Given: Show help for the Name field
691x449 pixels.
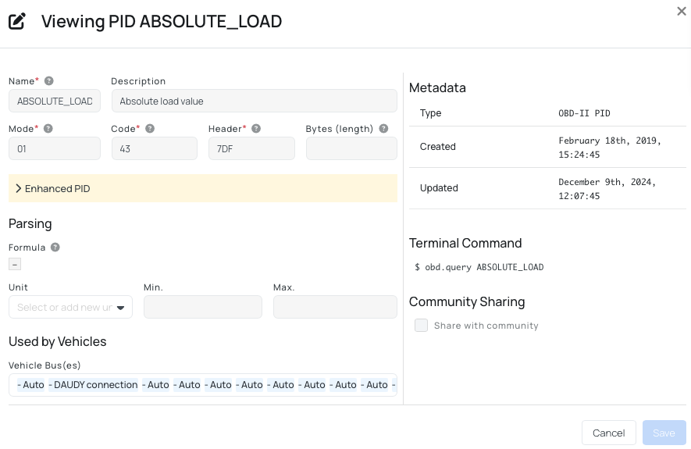Looking at the screenshot, I should (49, 81).
